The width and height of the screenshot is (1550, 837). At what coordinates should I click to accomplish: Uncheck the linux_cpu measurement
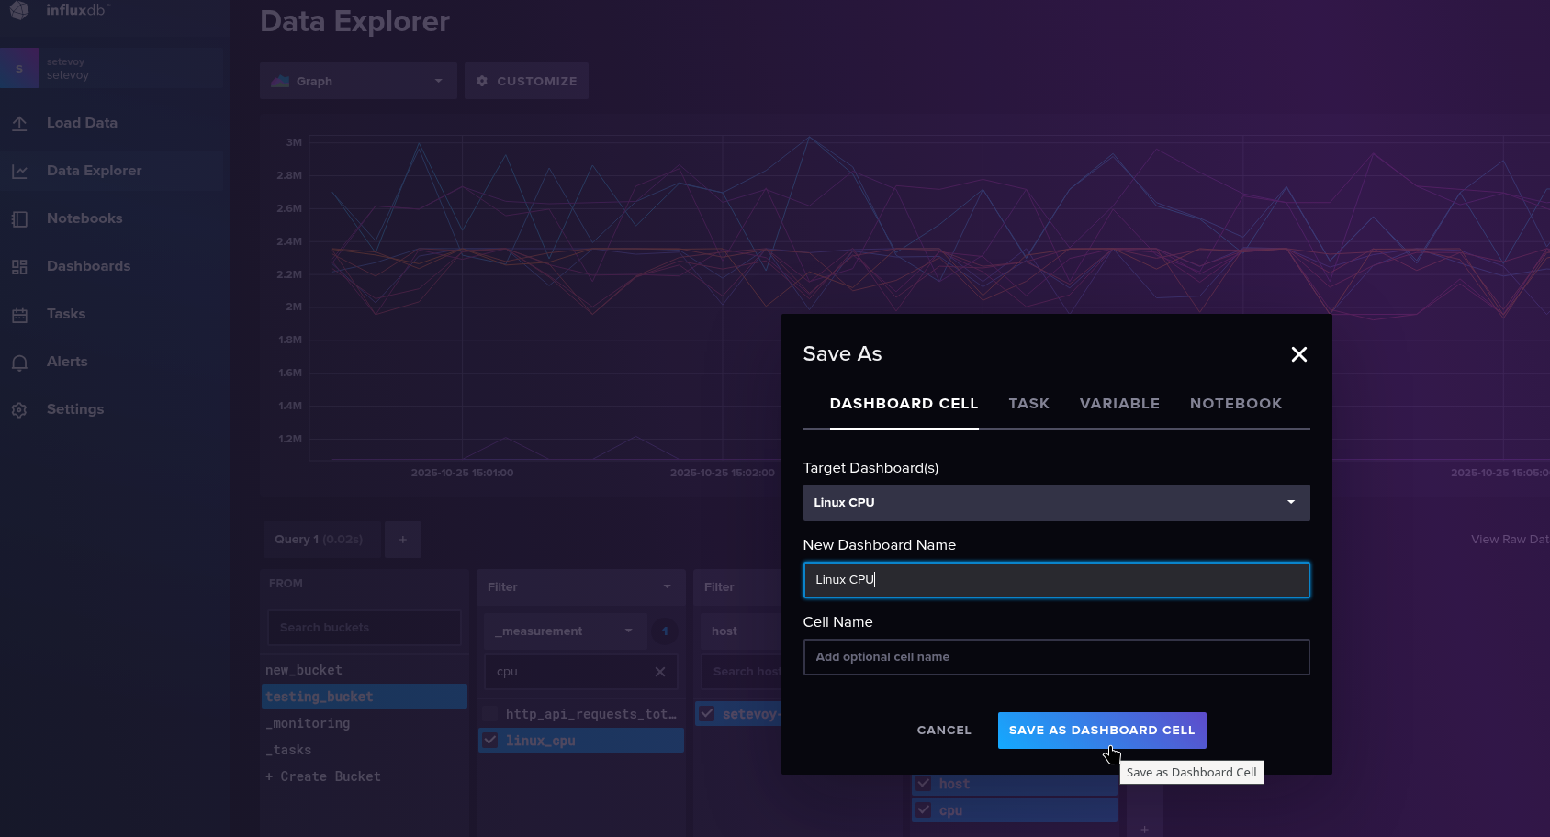coord(491,741)
